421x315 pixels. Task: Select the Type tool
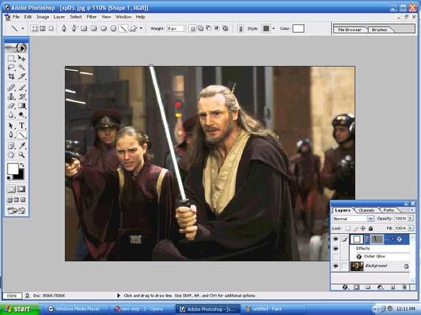[x=22, y=125]
